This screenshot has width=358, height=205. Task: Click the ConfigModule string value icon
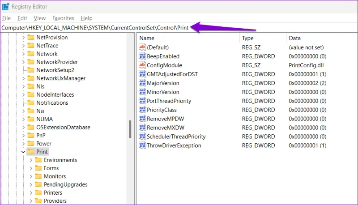(x=142, y=65)
